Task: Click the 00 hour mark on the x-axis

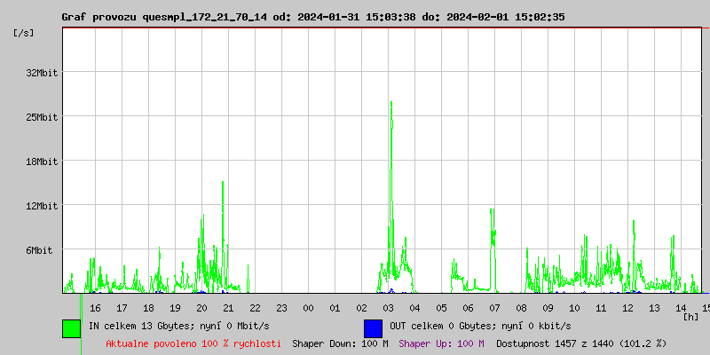Action: [x=308, y=308]
